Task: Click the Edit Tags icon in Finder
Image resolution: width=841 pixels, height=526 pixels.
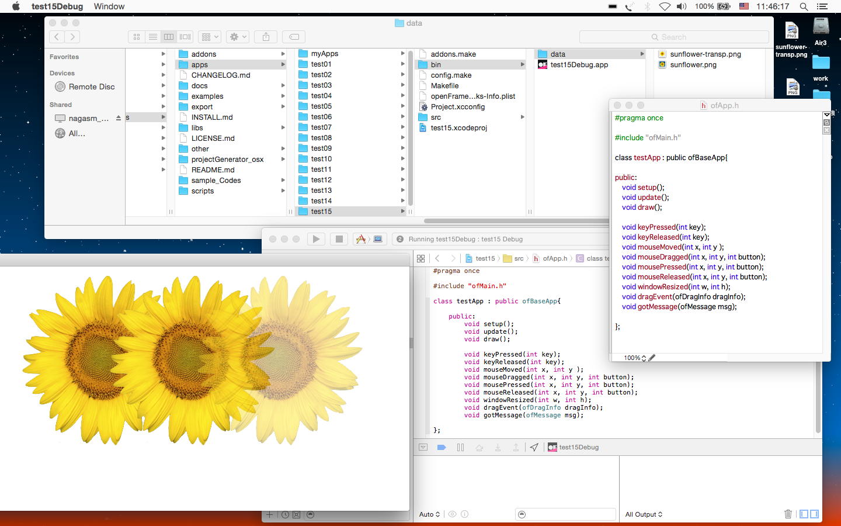Action: coord(294,37)
